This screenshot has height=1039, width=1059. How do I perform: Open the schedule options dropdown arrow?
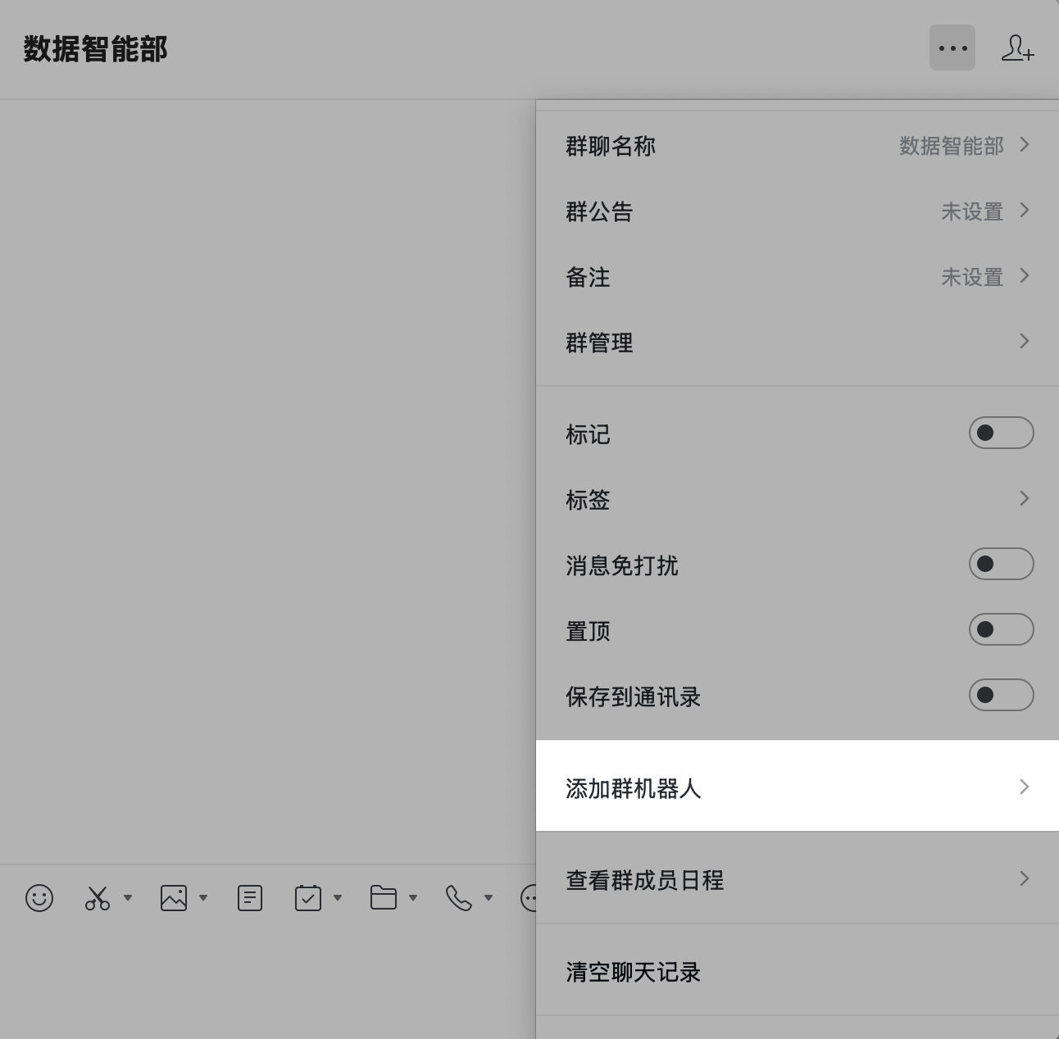[338, 898]
